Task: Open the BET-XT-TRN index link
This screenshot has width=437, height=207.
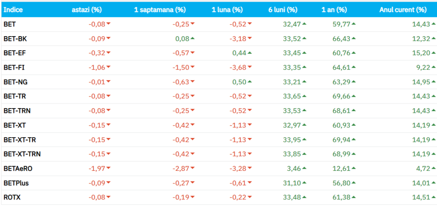Action: (22, 154)
